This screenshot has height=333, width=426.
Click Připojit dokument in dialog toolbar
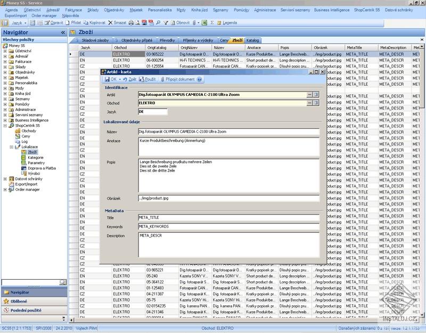click(x=178, y=79)
